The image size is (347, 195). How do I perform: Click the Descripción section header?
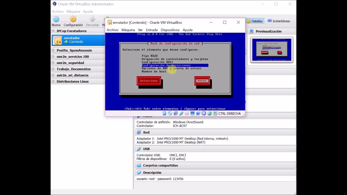[x=215, y=173]
